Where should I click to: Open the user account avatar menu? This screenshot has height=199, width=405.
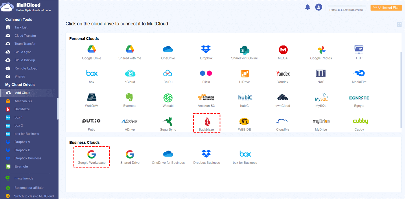click(x=319, y=7)
